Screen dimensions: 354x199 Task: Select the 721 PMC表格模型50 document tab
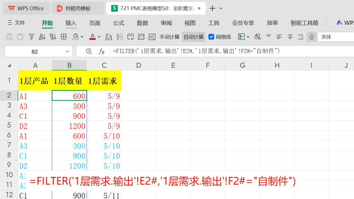pyautogui.click(x=156, y=8)
